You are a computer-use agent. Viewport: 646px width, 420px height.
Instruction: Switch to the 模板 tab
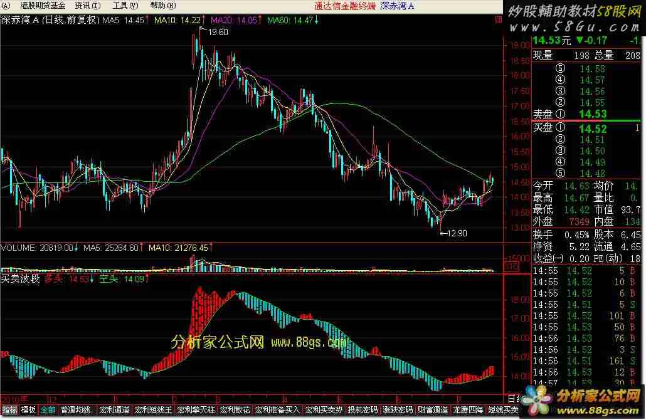pyautogui.click(x=28, y=410)
